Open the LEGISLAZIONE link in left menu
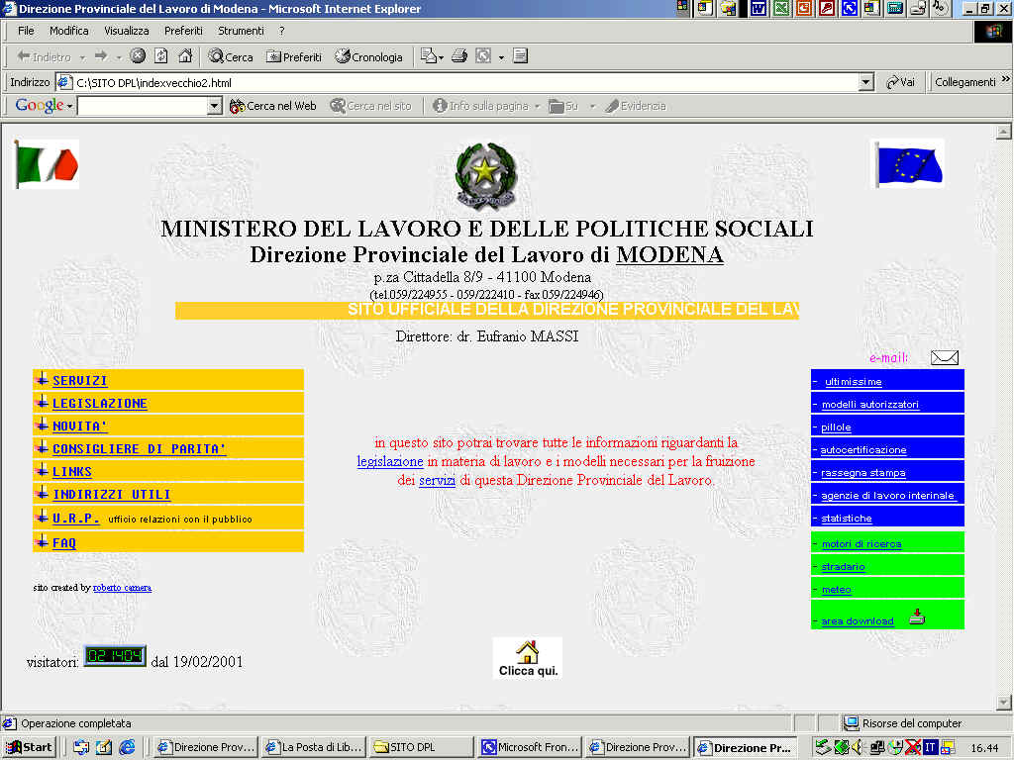The width and height of the screenshot is (1014, 760). coord(99,404)
